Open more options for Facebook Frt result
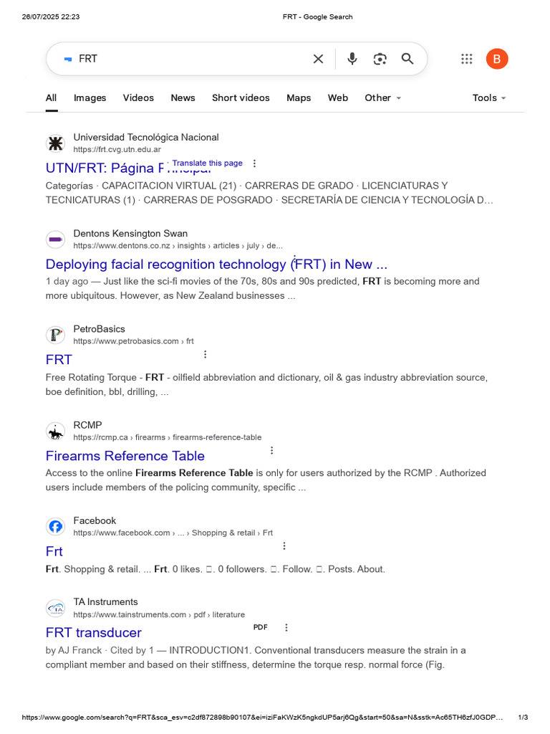 tap(284, 545)
